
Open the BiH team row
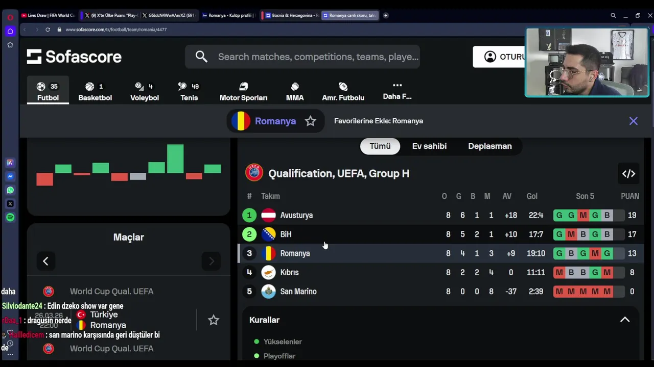tap(440, 234)
